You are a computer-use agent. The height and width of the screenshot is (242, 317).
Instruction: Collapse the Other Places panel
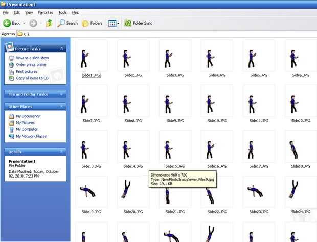click(x=62, y=106)
